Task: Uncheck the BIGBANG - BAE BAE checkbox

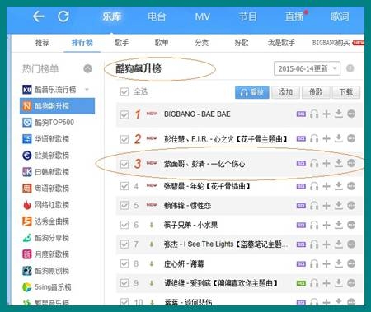Action: (x=124, y=114)
